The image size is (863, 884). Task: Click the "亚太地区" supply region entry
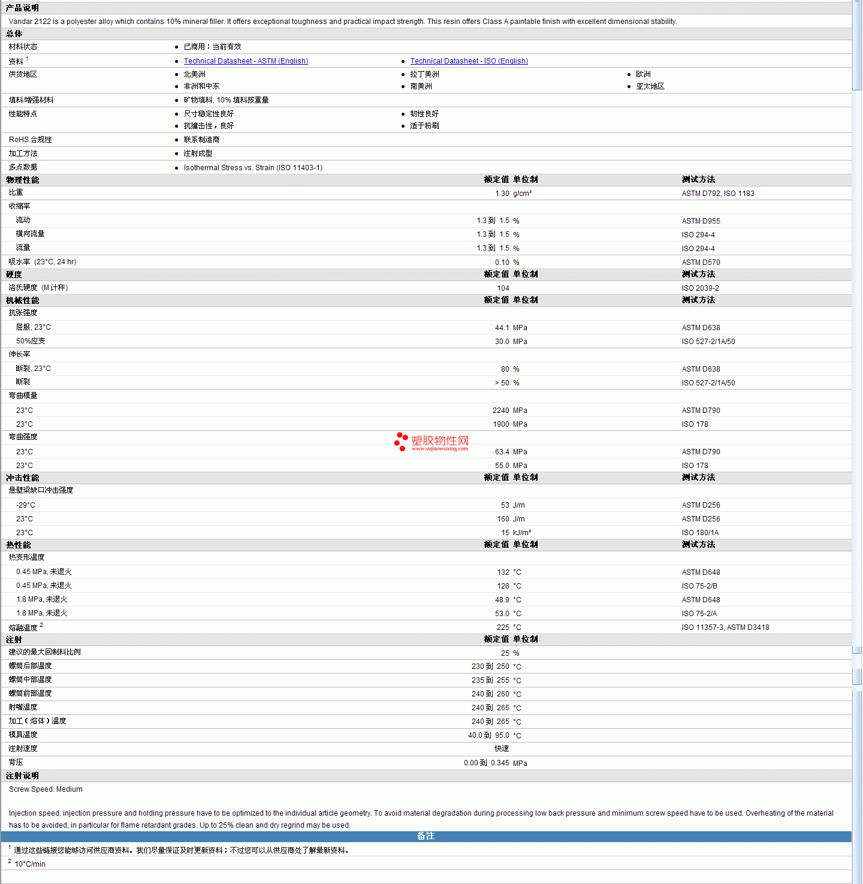[x=651, y=86]
